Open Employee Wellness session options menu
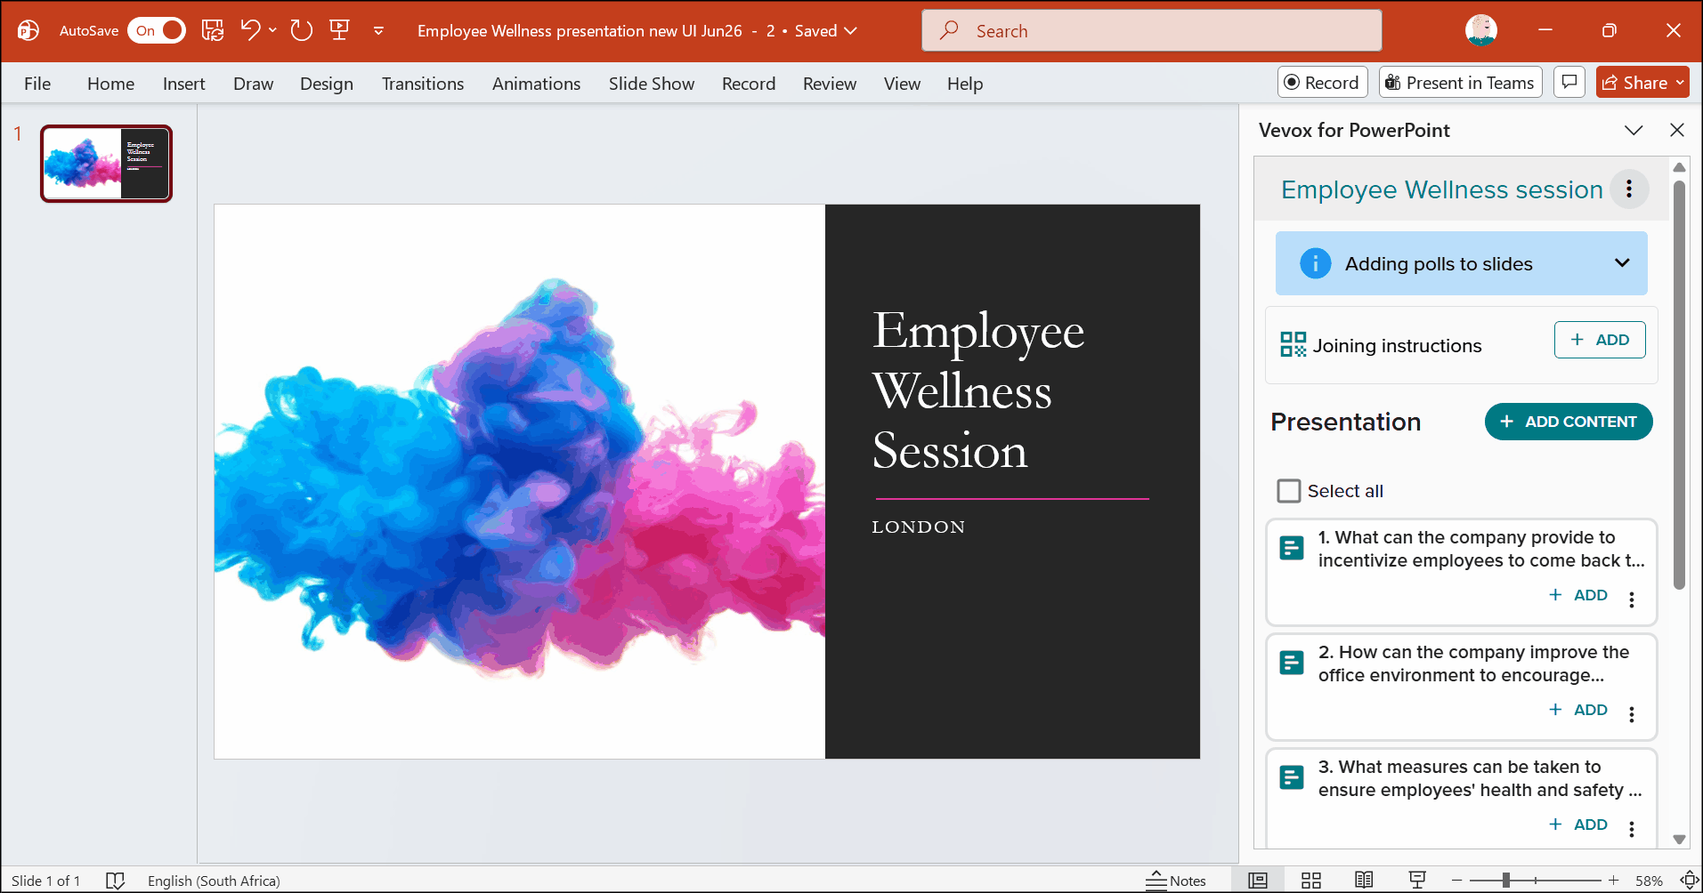 1629,189
